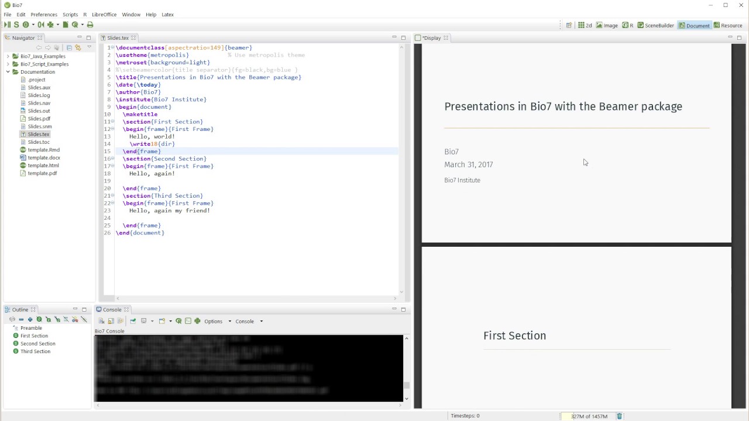The image size is (749, 421).
Task: Open the Latex menu
Action: [x=167, y=14]
